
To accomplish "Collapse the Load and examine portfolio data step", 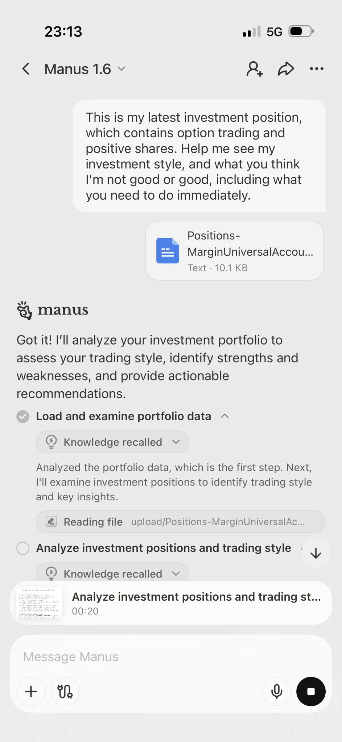I will point(225,416).
